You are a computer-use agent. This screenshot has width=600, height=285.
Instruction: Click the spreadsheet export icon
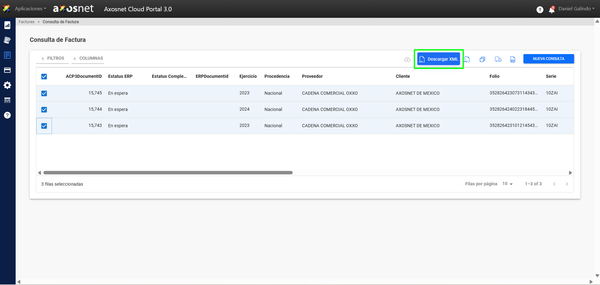(x=513, y=59)
